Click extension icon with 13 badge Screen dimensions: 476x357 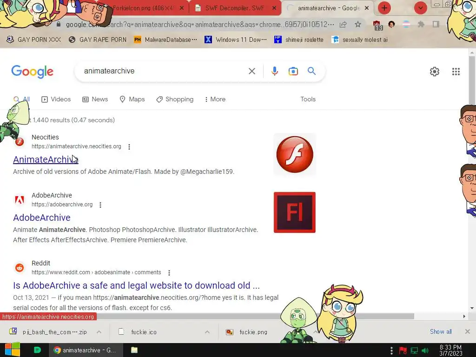coord(377,25)
